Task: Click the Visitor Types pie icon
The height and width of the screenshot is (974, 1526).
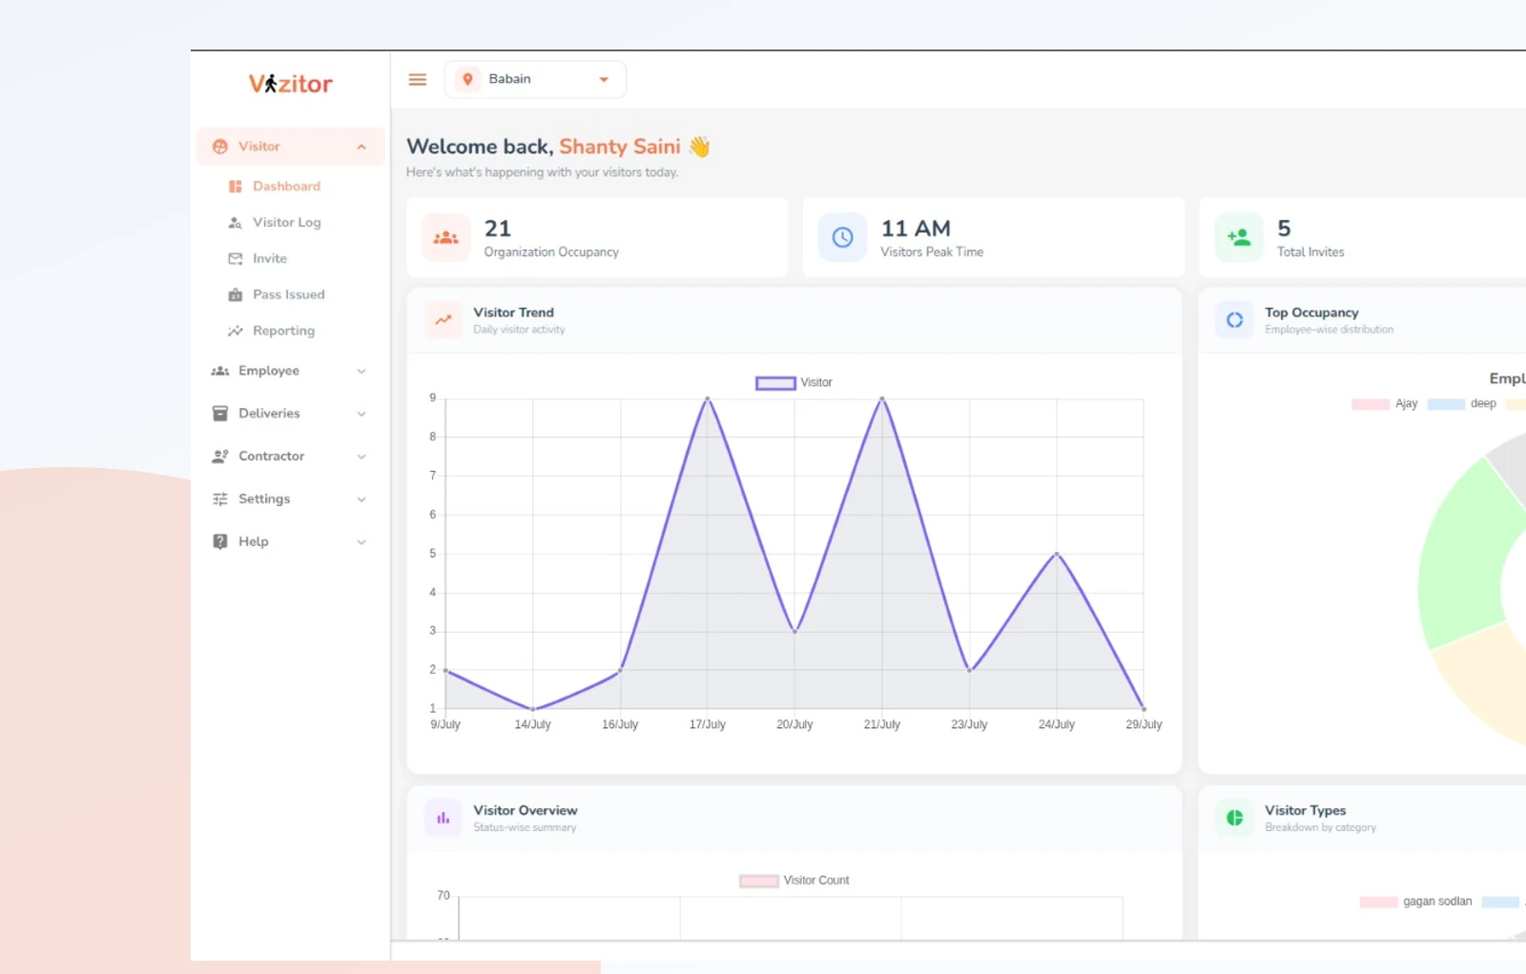Action: tap(1234, 818)
